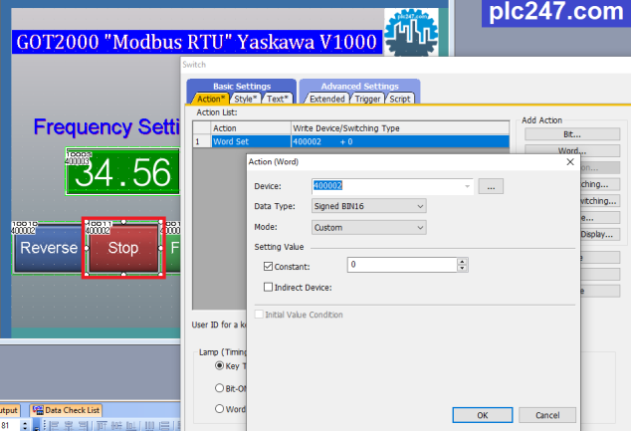Open the Data Check List panel tab
This screenshot has width=631, height=431.
pyautogui.click(x=66, y=410)
